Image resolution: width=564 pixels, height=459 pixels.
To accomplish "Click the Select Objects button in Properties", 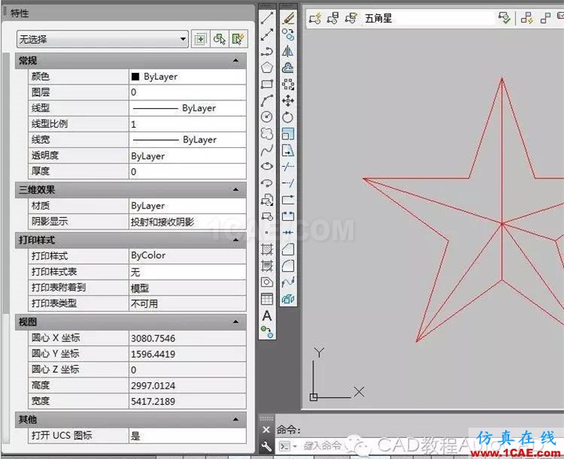I will [219, 39].
